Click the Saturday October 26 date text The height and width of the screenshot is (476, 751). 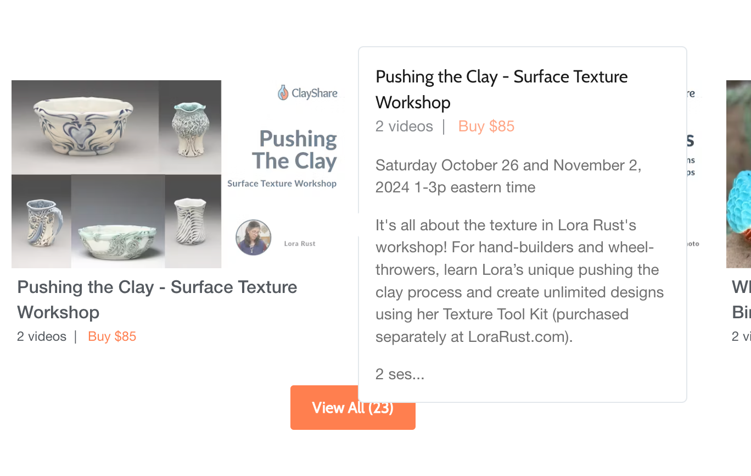coord(508,176)
